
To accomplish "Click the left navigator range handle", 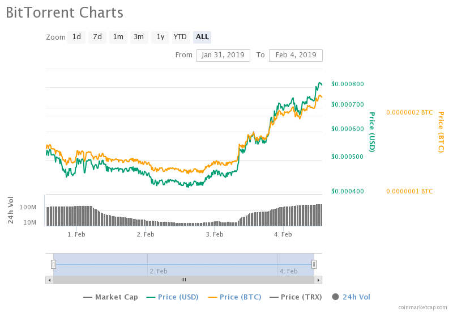I will coord(53,264).
